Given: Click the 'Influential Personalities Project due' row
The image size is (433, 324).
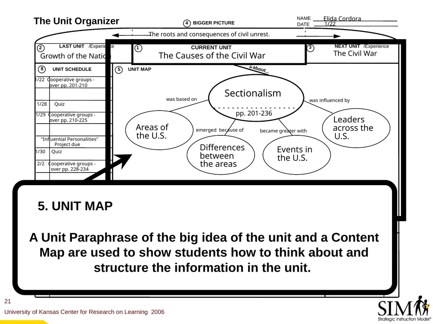Looking at the screenshot, I should [x=69, y=142].
